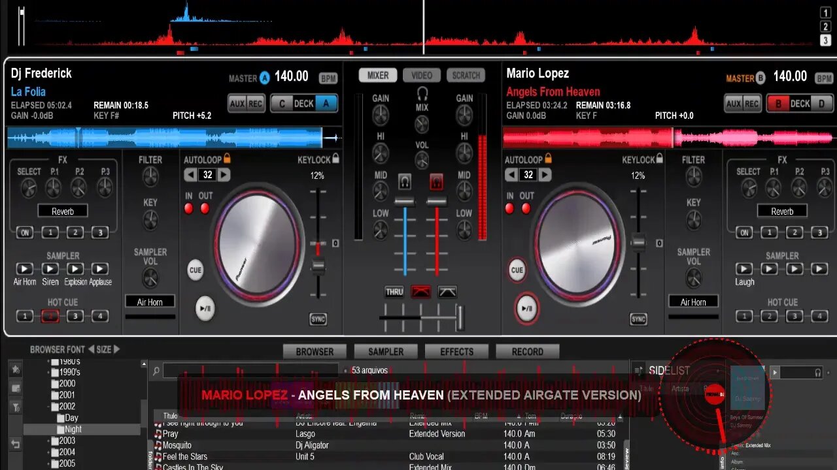This screenshot has width=837, height=470.
Task: Click the right deck Loop IN red button
Action: coord(510,208)
